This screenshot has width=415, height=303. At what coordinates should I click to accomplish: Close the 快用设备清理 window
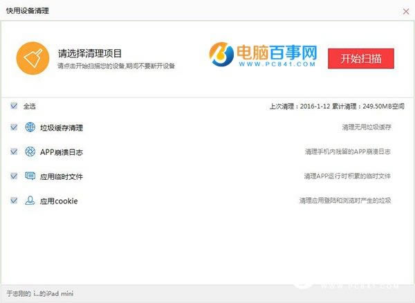pos(405,12)
